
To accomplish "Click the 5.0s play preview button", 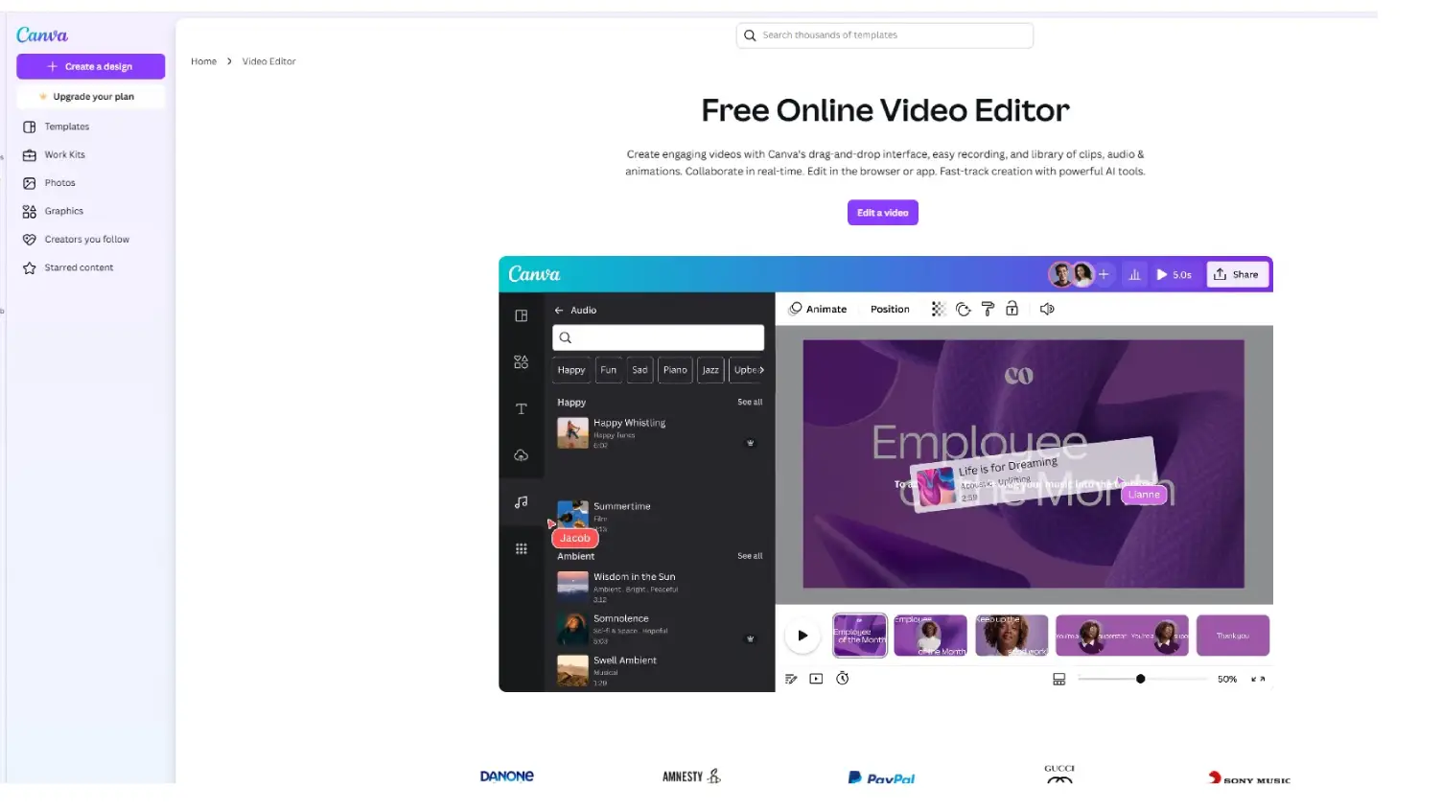I will point(1174,274).
